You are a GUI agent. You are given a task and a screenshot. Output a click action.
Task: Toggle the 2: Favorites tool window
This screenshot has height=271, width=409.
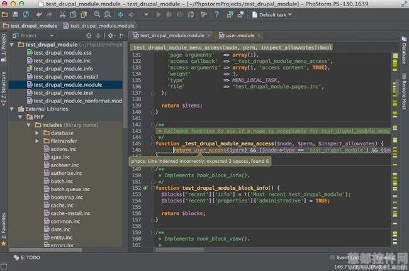4,230
